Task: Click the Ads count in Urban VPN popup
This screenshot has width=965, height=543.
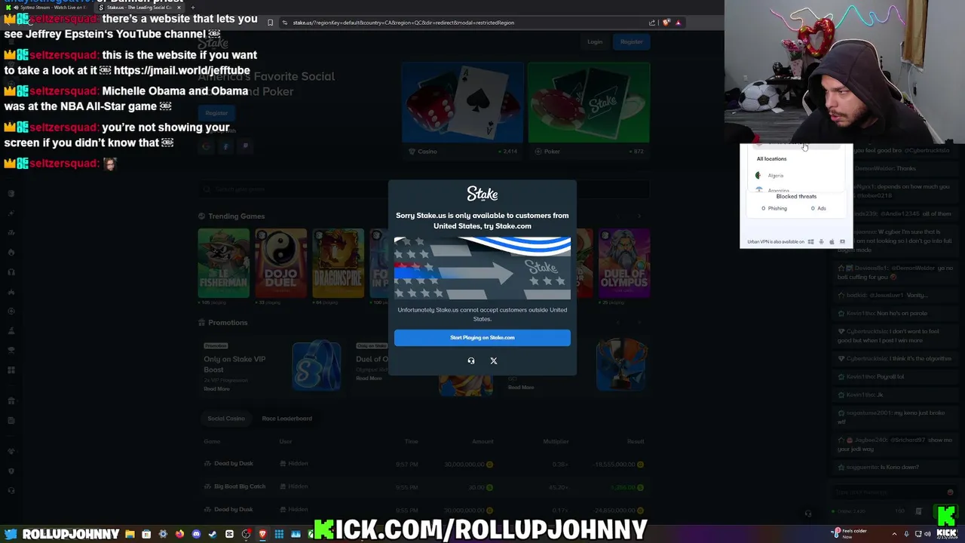Action: pos(819,208)
